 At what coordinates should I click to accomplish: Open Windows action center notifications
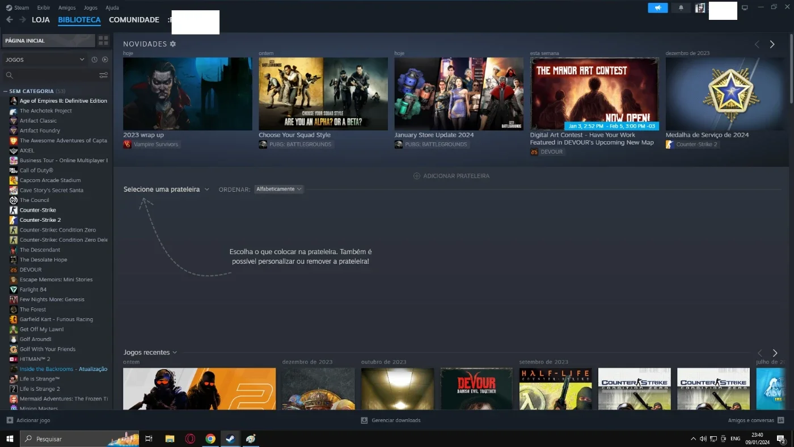pyautogui.click(x=782, y=438)
